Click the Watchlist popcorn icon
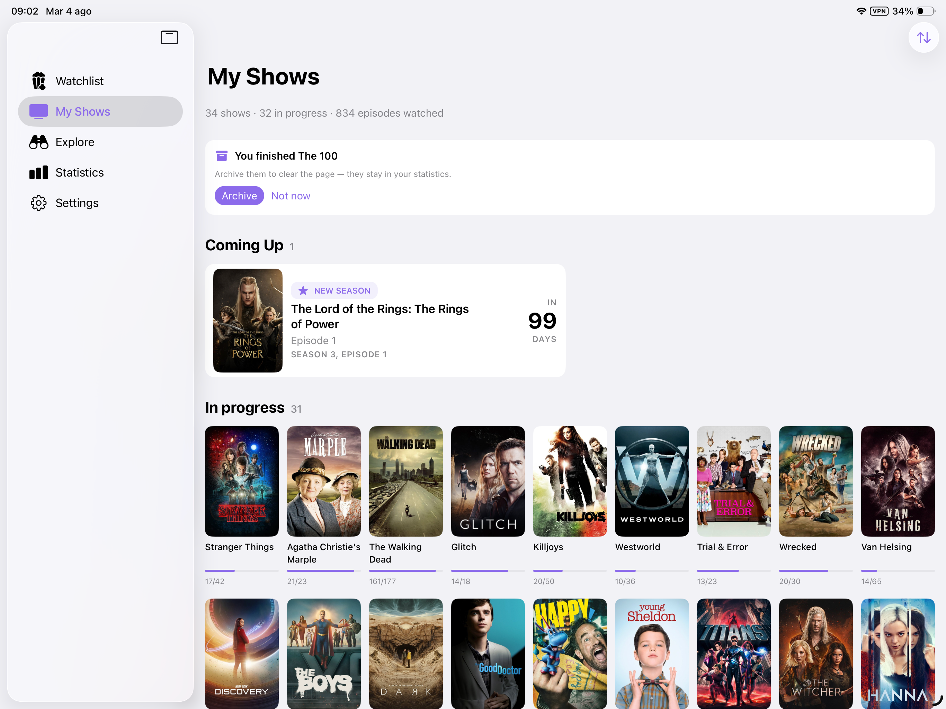This screenshot has width=946, height=709. coord(38,81)
